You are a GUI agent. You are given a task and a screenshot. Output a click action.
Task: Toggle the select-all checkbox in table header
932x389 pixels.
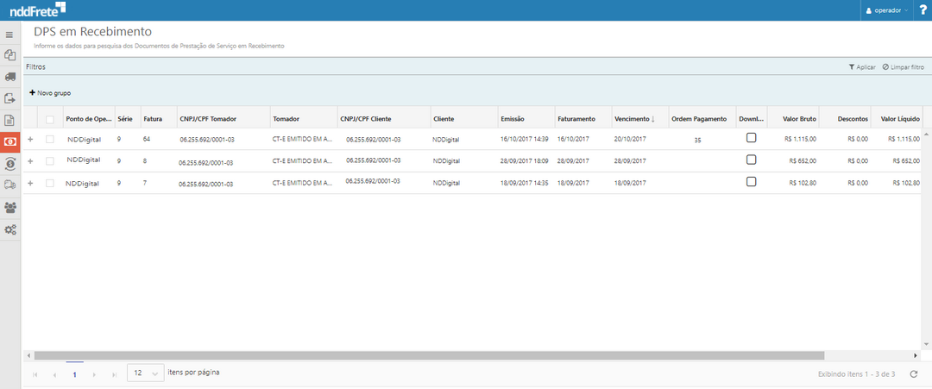pyautogui.click(x=50, y=119)
